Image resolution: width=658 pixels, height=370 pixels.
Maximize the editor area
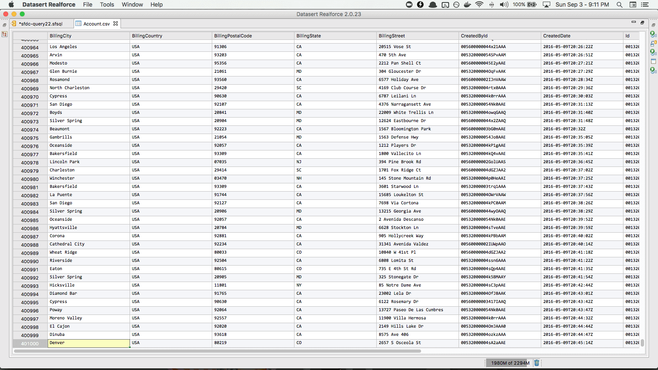pos(642,22)
